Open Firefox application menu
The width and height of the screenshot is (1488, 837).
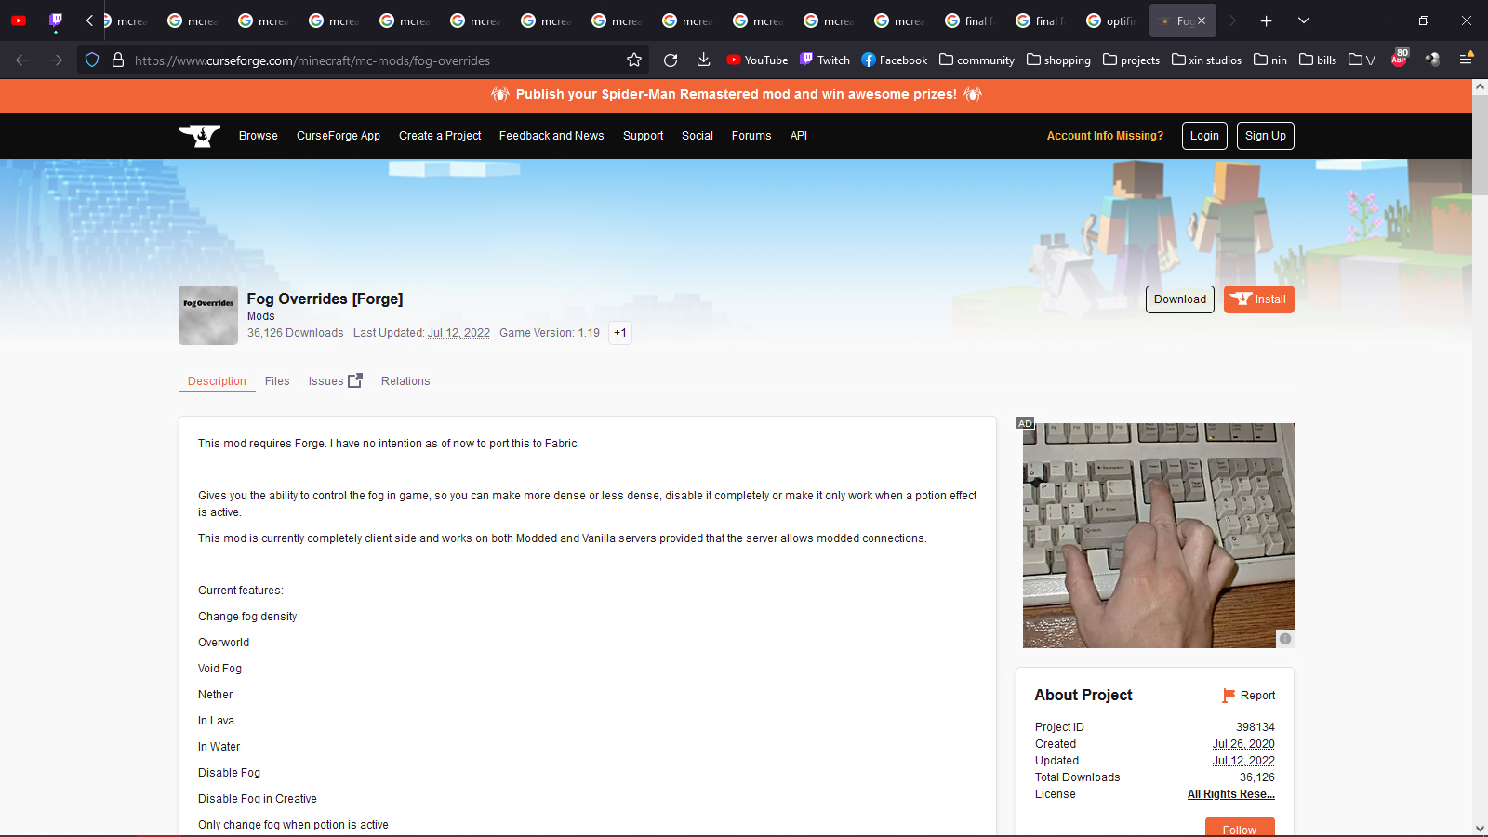(x=1466, y=60)
